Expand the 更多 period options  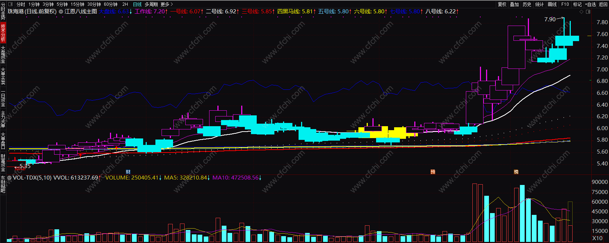[x=167, y=4]
